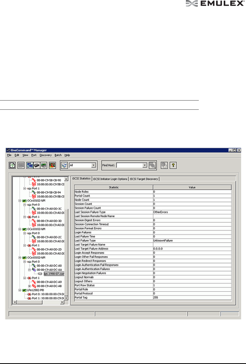Click the Find Host search icon
246x364 pixels.
[x=152, y=165]
